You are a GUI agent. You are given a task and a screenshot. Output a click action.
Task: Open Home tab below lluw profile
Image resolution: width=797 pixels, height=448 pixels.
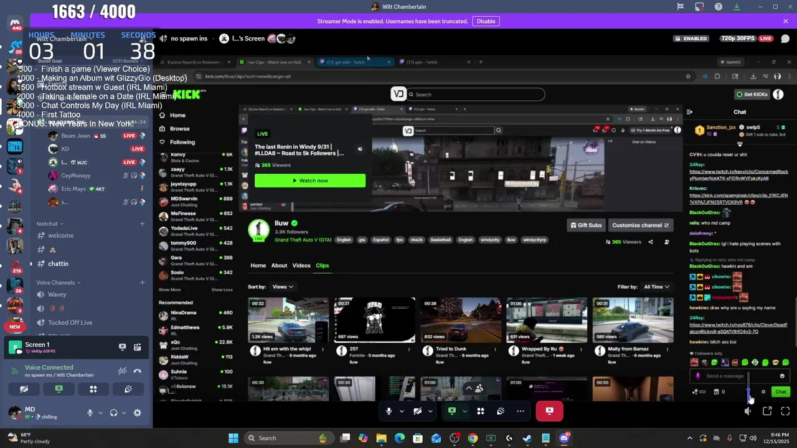[x=258, y=266]
